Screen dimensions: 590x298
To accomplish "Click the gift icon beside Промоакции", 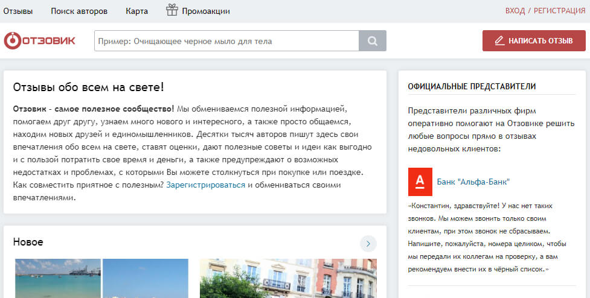I will pyautogui.click(x=172, y=10).
